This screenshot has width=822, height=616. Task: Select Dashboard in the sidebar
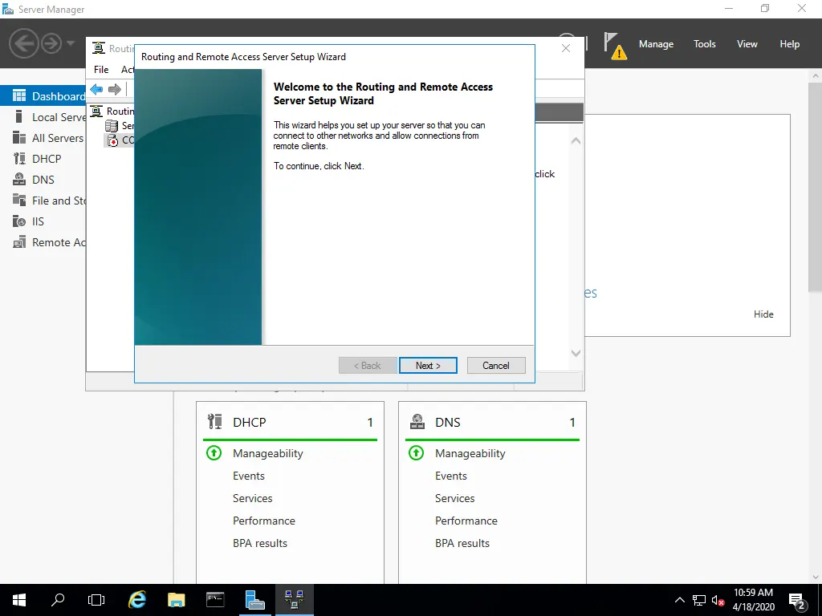click(43, 96)
